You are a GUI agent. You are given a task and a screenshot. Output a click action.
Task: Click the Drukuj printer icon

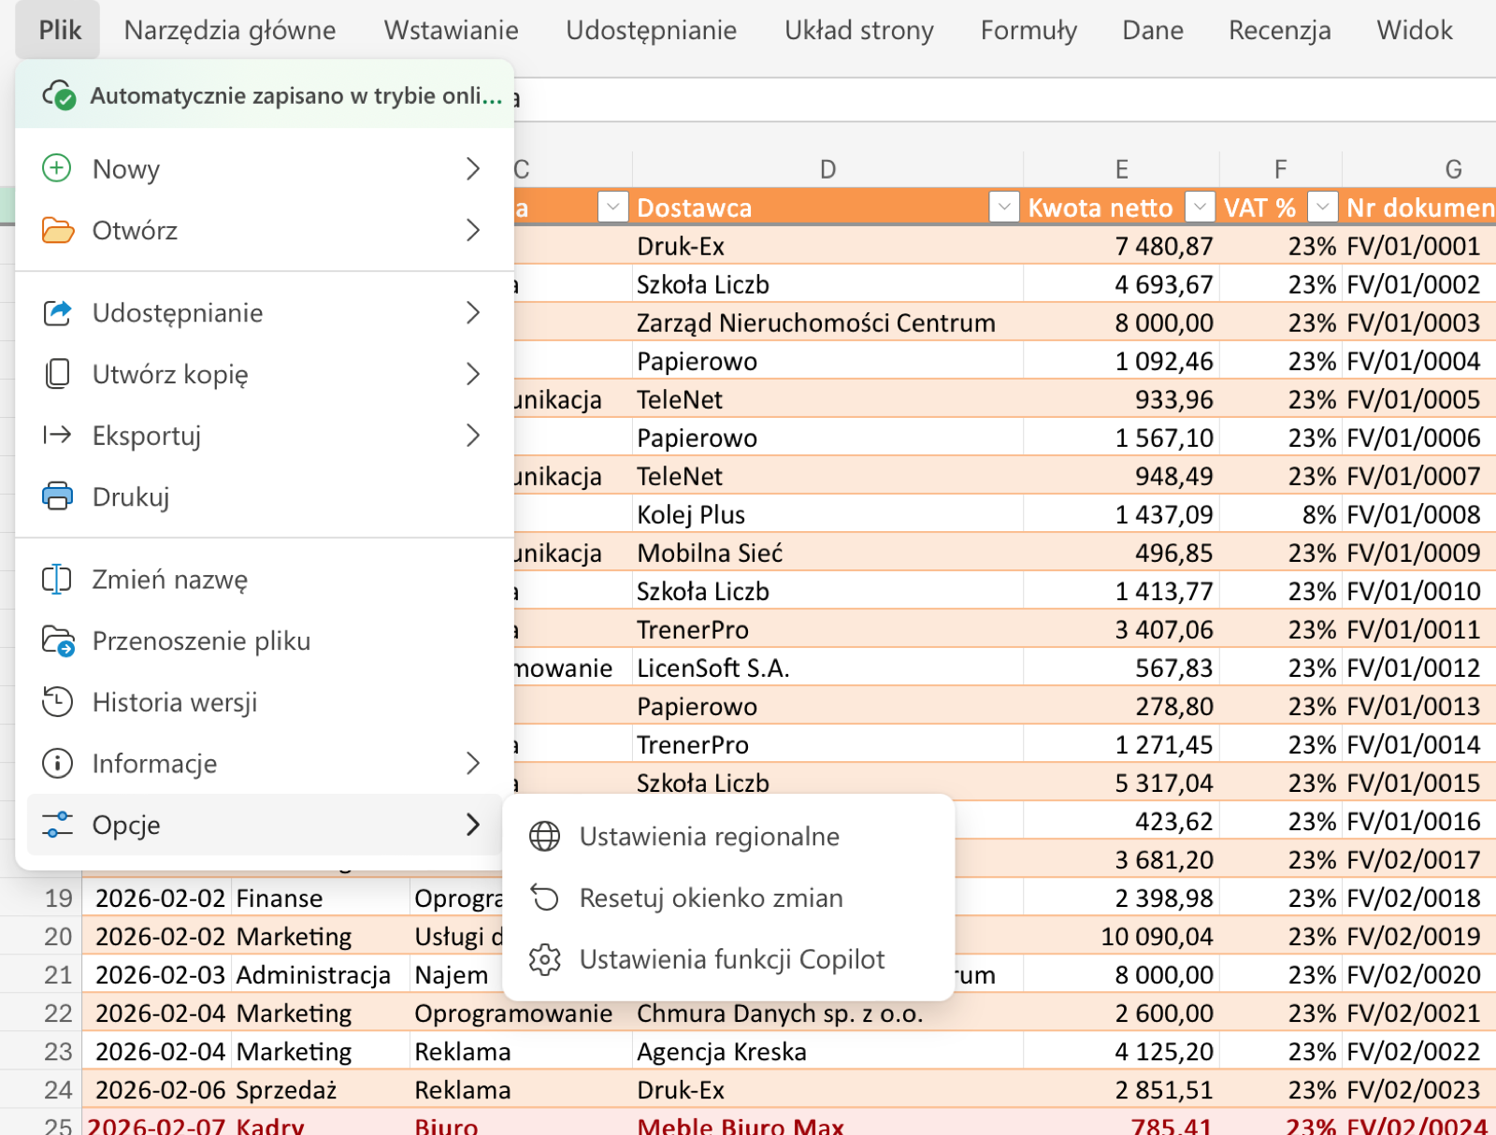(57, 496)
